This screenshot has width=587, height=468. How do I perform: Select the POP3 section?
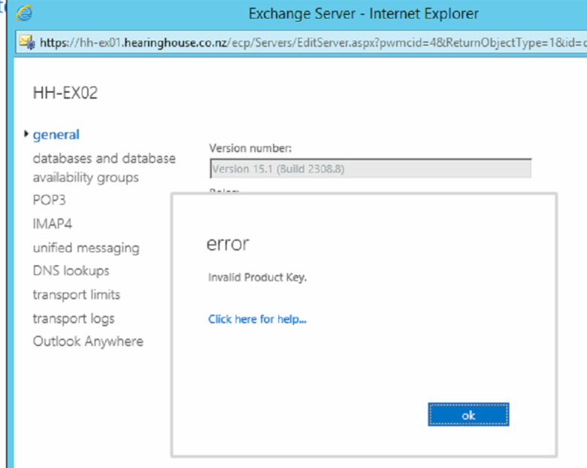[49, 199]
